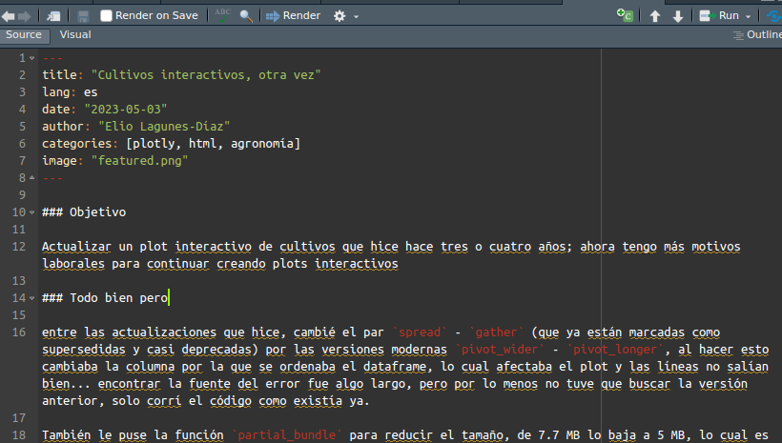This screenshot has width=782, height=443.
Task: Click the word 'Actualizar' on line 12
Action: (x=77, y=247)
